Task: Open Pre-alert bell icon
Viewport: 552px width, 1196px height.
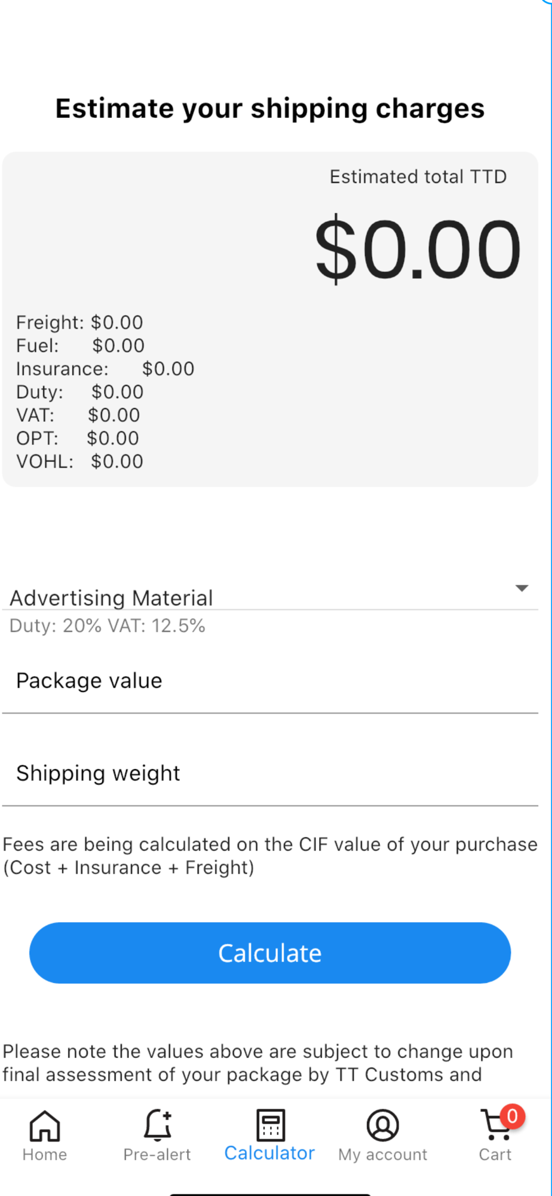Action: pyautogui.click(x=158, y=1125)
